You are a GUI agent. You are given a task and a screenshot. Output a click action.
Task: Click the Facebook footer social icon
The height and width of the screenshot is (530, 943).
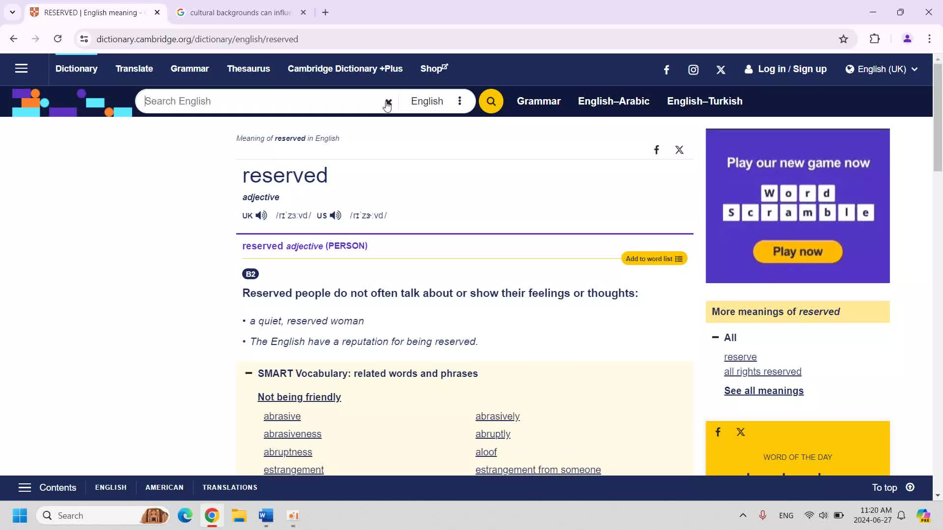click(x=718, y=432)
